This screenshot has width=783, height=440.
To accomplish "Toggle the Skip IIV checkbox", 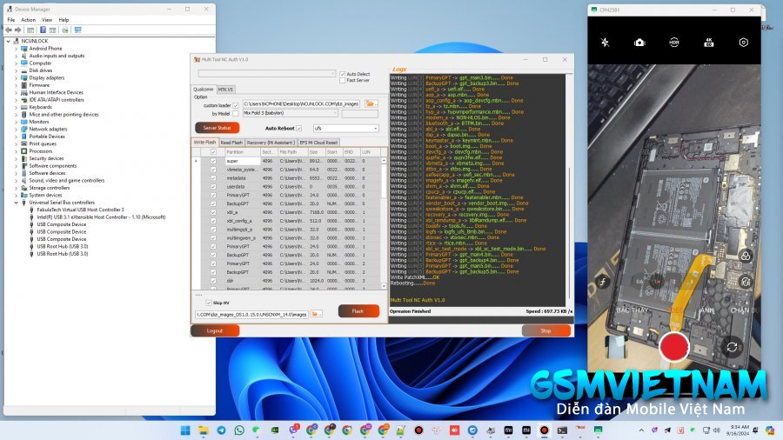I will coord(209,303).
